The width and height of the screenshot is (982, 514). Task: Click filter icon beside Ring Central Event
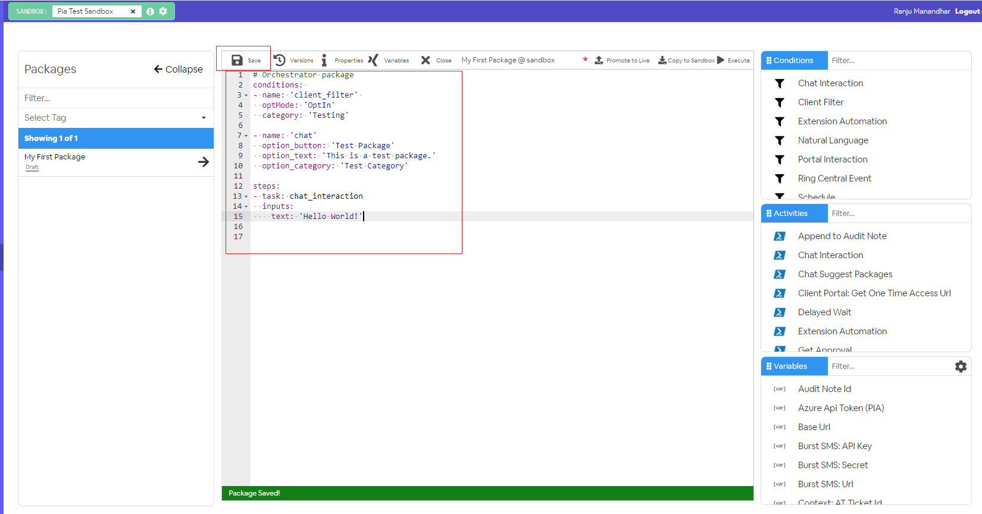[x=779, y=178]
